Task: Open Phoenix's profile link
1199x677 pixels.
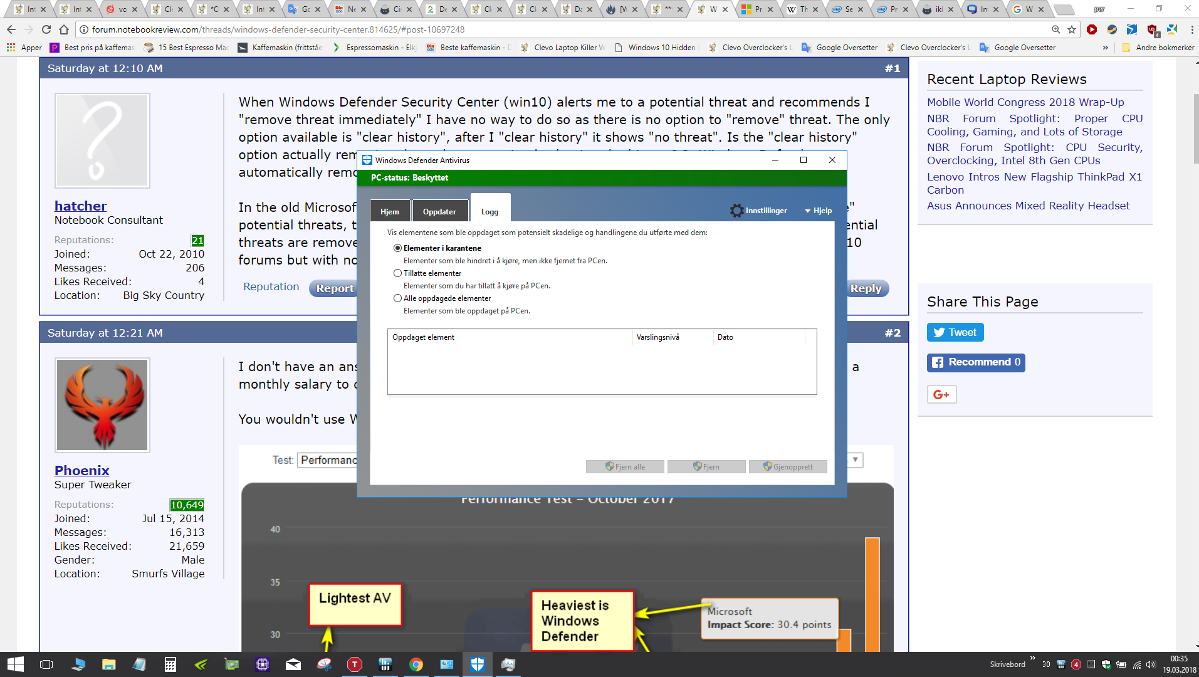Action: (x=81, y=470)
